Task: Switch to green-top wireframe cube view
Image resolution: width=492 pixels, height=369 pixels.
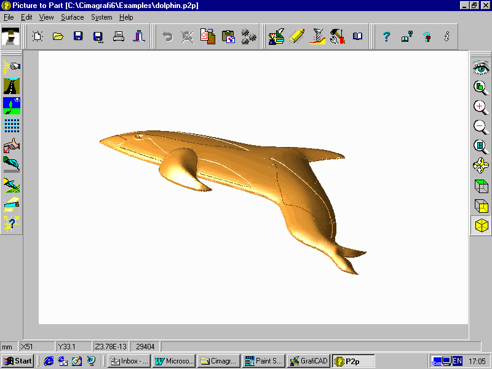Action: click(x=481, y=186)
